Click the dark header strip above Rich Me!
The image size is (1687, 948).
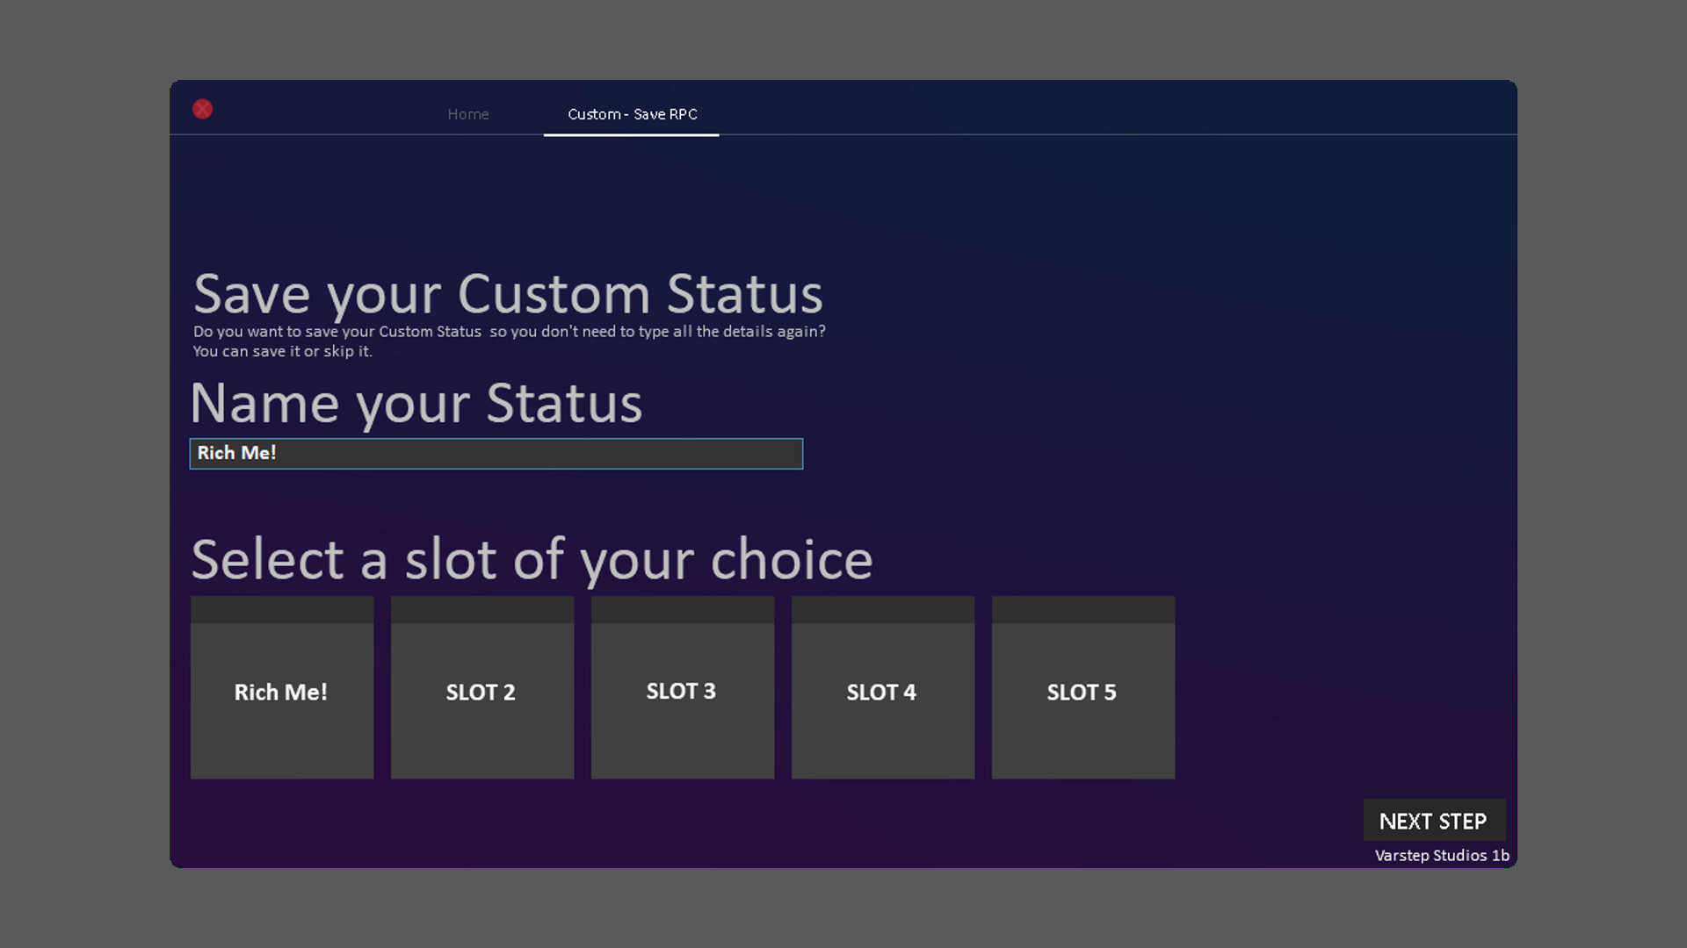pos(281,610)
